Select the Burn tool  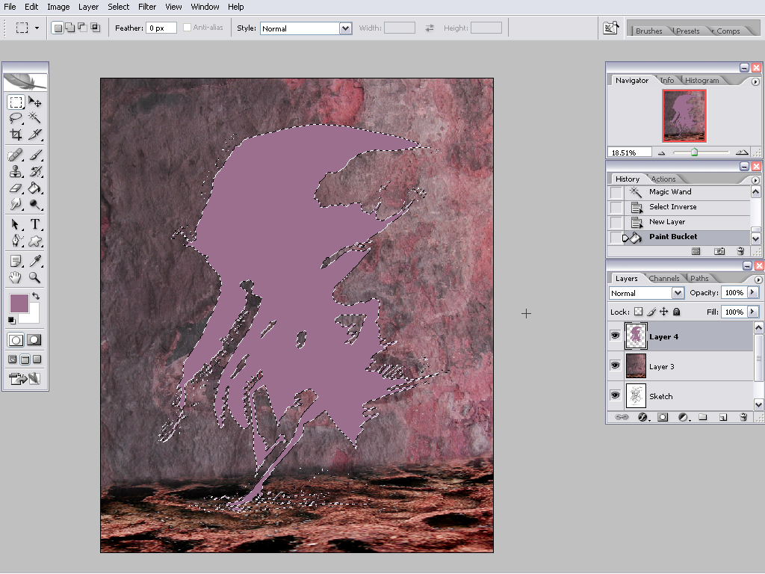[x=34, y=204]
